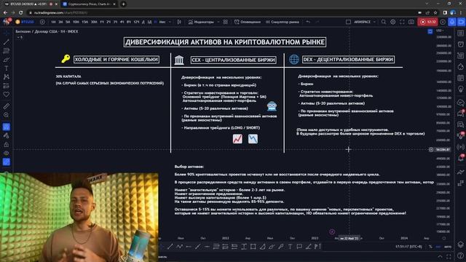Image resolution: width=466 pixels, height=262 pixels.
Task: Open the watchlist panel on right sidebar
Action: (461, 33)
